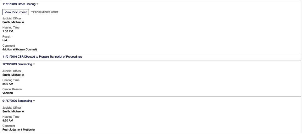Click Smith, Michael A under 01/17/2020 Sentencing
The width and height of the screenshot is (302, 134).
[13, 111]
